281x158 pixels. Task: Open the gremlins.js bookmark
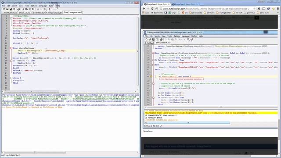[249, 13]
